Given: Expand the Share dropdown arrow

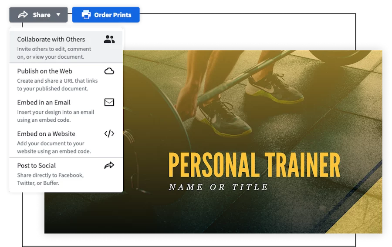Looking at the screenshot, I should click(x=58, y=15).
